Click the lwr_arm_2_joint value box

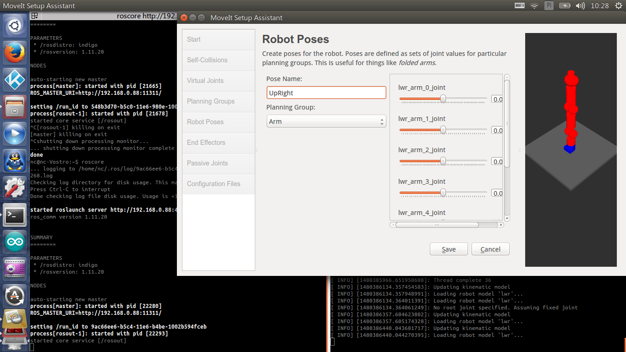tap(497, 162)
